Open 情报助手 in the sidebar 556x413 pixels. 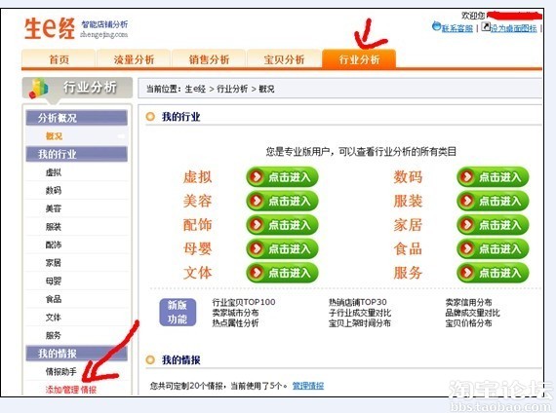pos(60,371)
